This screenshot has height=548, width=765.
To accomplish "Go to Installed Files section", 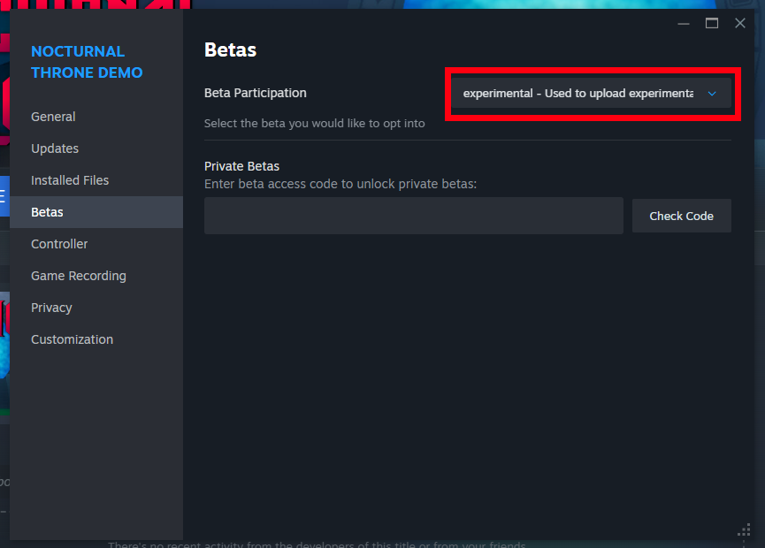I will tap(70, 180).
